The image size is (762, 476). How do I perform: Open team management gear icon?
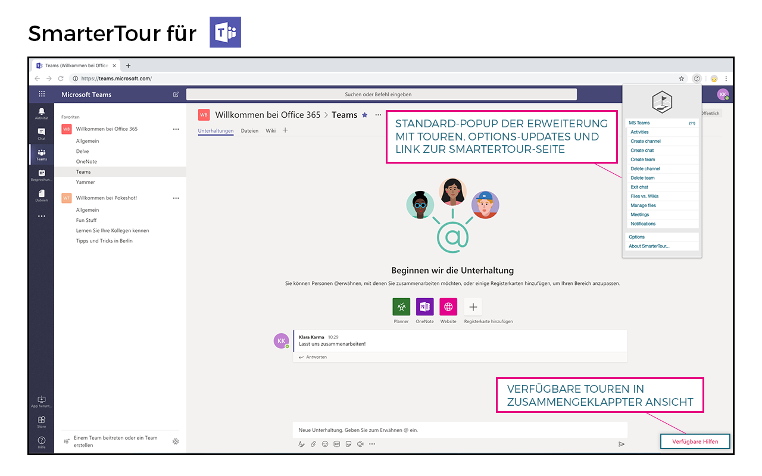point(176,441)
